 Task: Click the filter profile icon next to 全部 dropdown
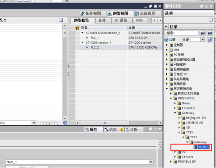tap(210, 40)
